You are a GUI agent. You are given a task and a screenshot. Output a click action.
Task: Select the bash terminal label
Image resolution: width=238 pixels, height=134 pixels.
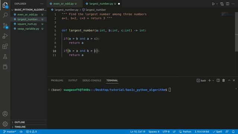[201, 80]
